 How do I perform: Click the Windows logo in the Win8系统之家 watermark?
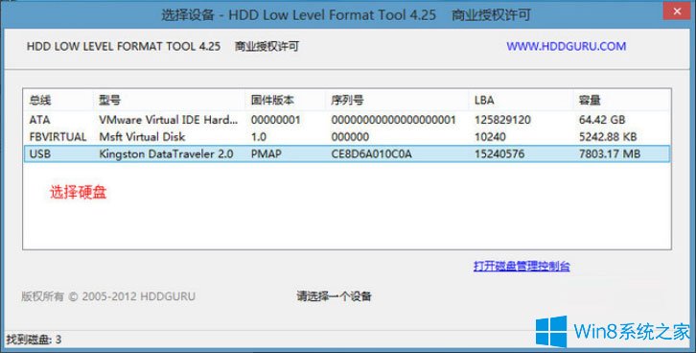tap(551, 331)
